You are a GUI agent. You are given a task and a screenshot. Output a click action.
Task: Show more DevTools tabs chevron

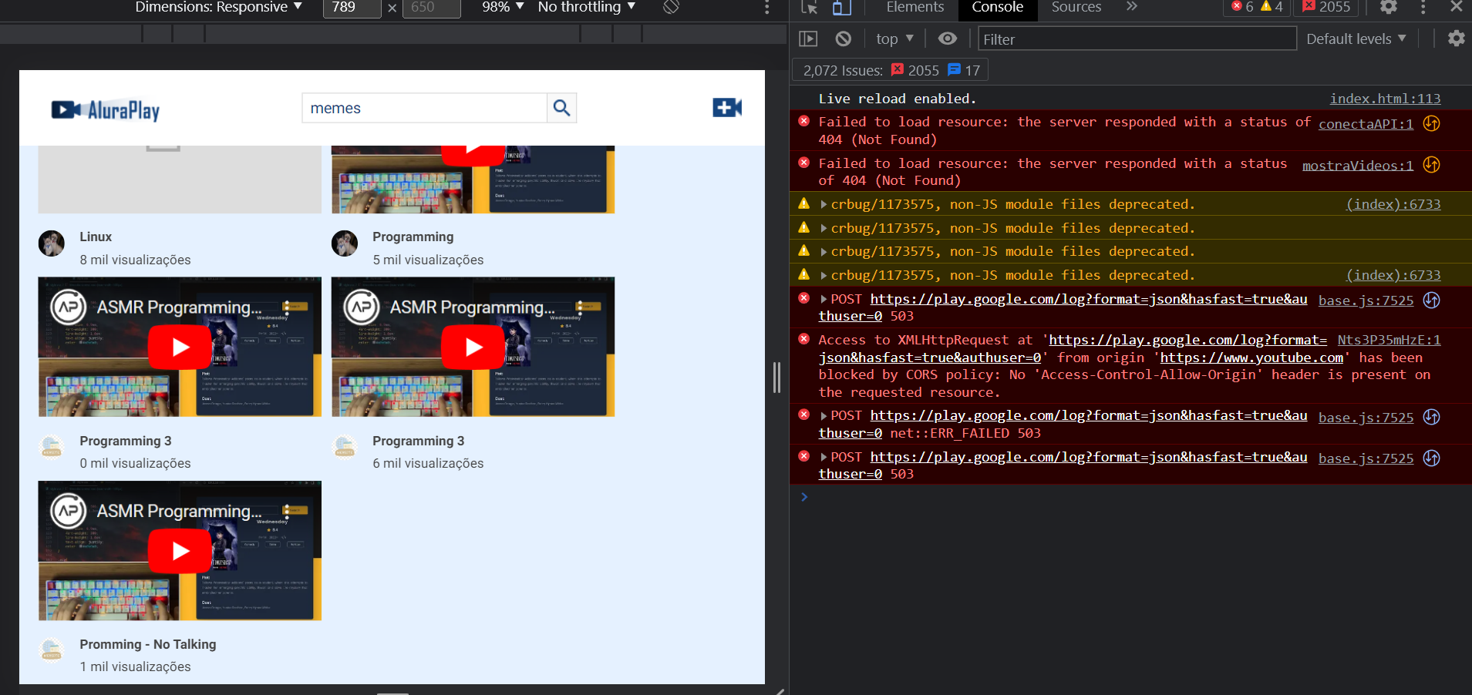(1131, 7)
